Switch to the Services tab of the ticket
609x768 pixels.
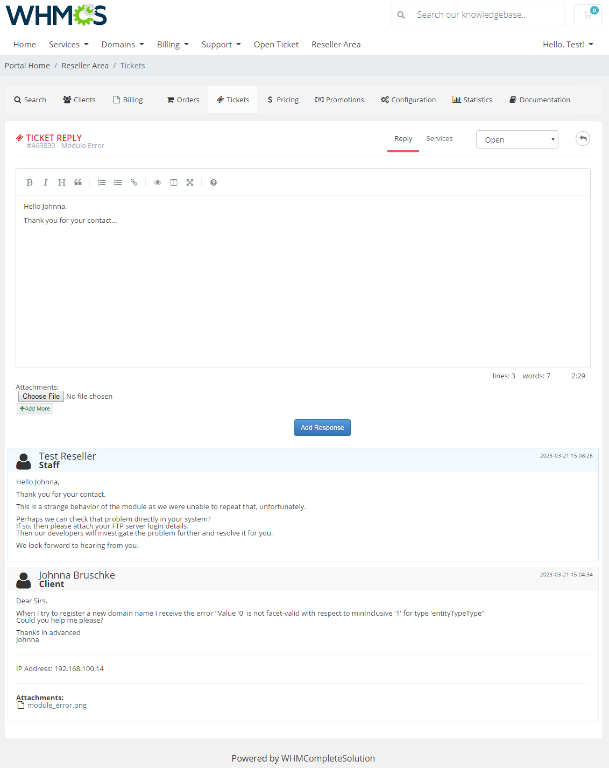(439, 139)
